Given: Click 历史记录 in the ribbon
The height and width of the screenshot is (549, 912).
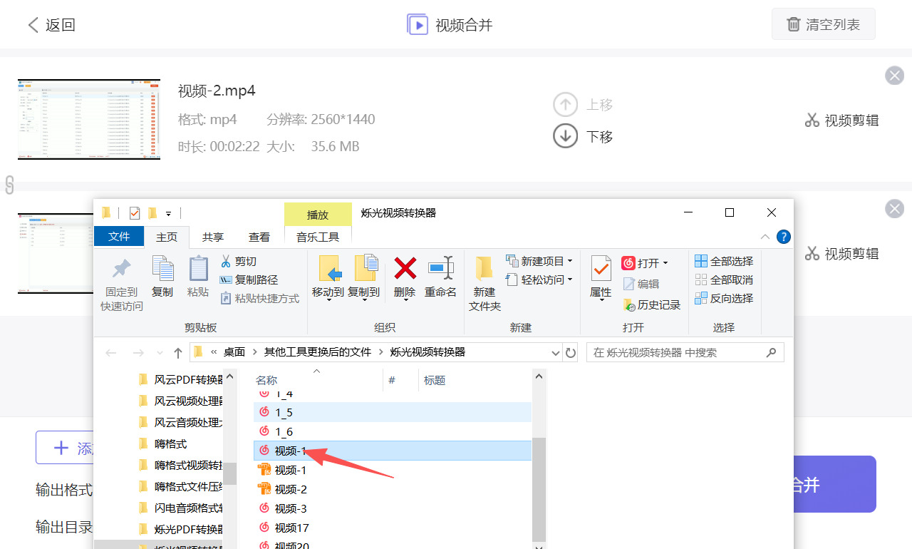Looking at the screenshot, I should point(652,304).
